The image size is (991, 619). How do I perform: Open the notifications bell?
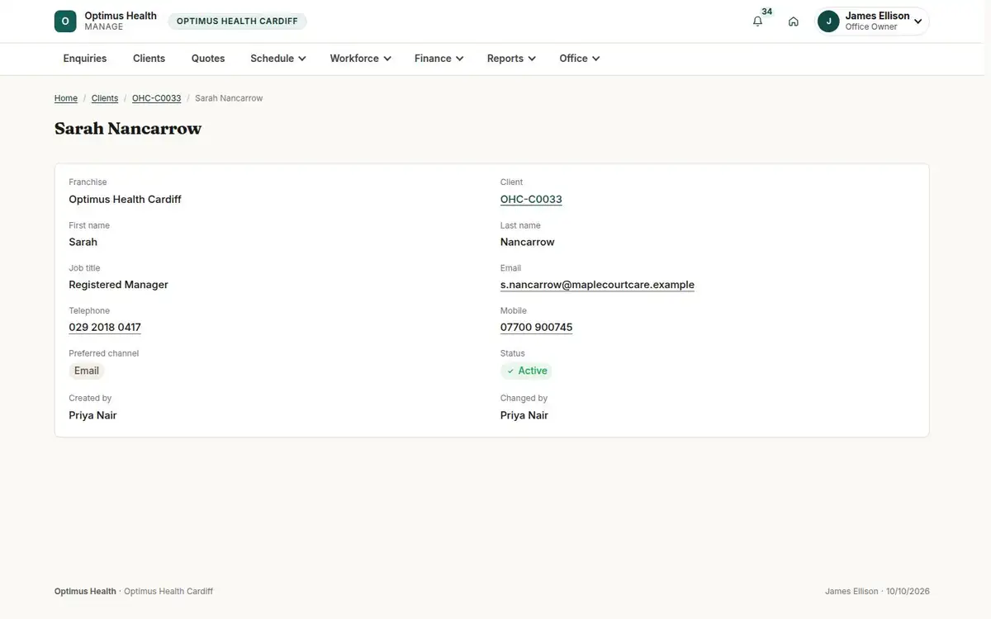point(757,21)
